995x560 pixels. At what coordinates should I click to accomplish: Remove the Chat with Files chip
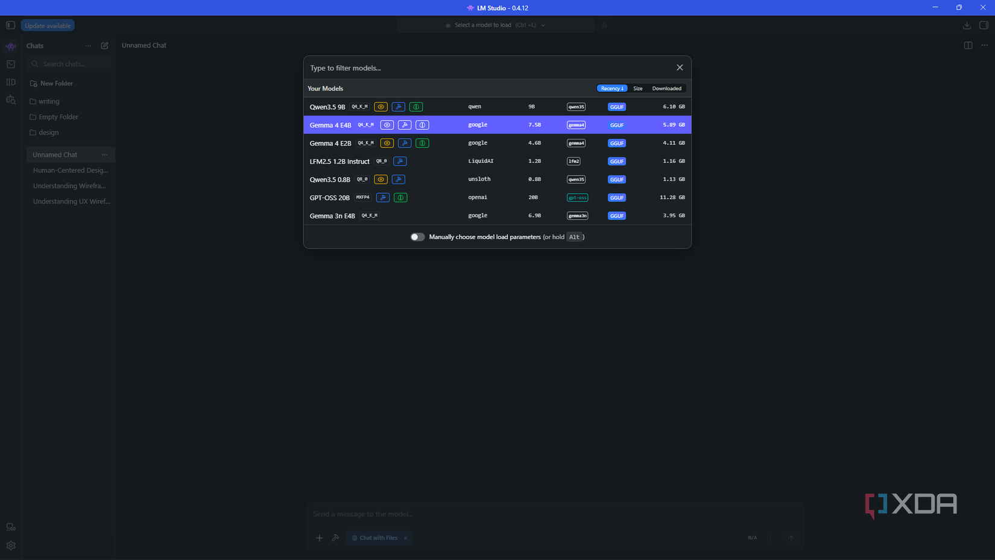click(x=405, y=538)
